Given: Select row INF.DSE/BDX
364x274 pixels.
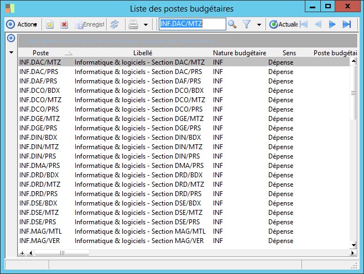Looking at the screenshot, I should click(x=184, y=203).
